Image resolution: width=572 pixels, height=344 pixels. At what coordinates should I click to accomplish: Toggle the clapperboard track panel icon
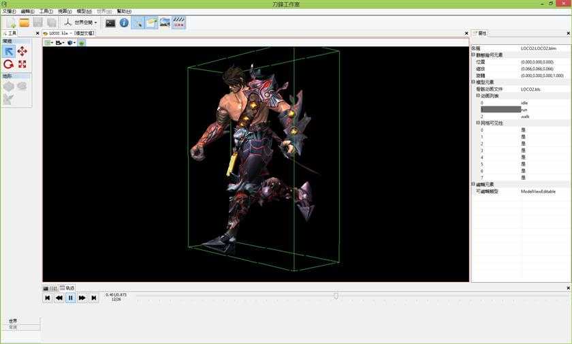point(178,22)
